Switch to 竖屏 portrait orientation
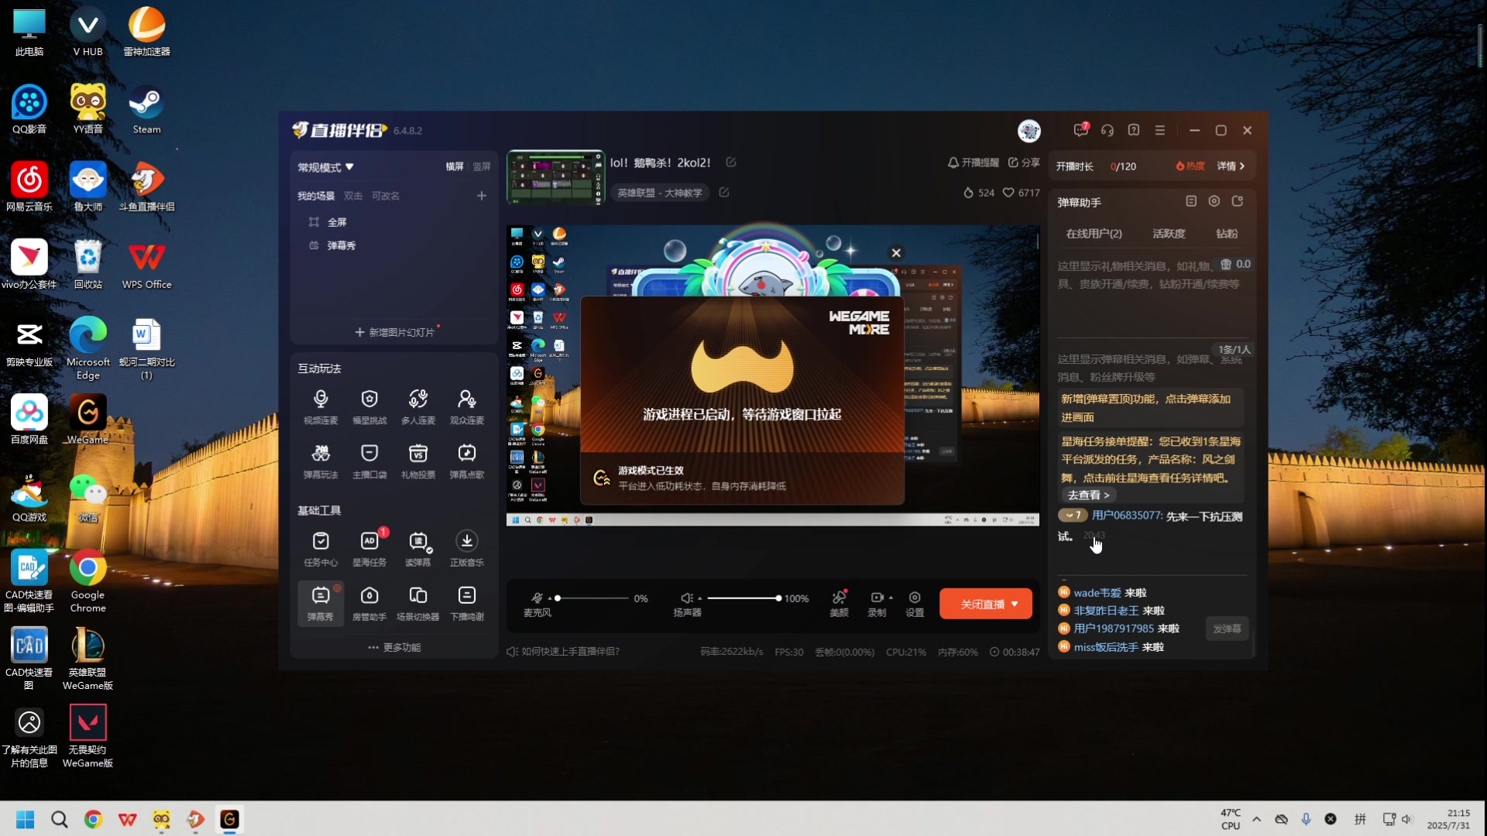Viewport: 1487px width, 836px height. coord(482,166)
